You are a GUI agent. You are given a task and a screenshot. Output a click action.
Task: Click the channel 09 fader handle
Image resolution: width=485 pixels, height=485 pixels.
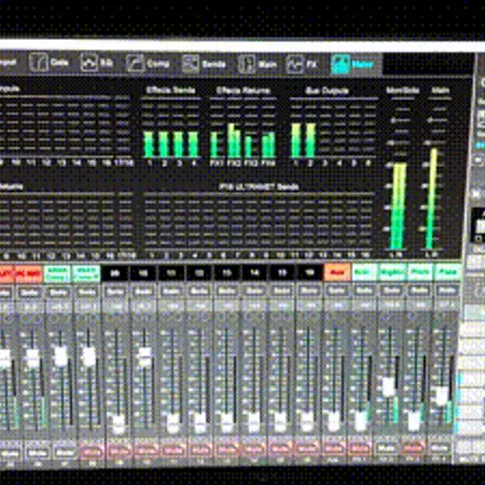pos(118,423)
